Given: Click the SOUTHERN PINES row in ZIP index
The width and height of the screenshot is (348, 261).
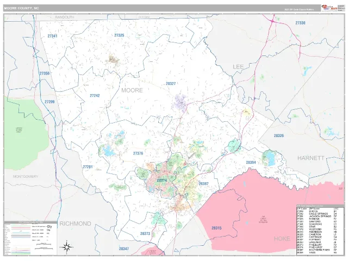Looking at the screenshot, I should (318, 250).
